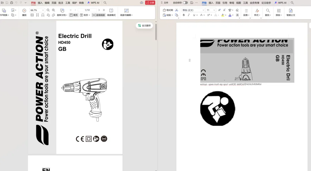311x171 pixels.
Task: Click the open folder icon in PDF window
Action: [2, 3]
